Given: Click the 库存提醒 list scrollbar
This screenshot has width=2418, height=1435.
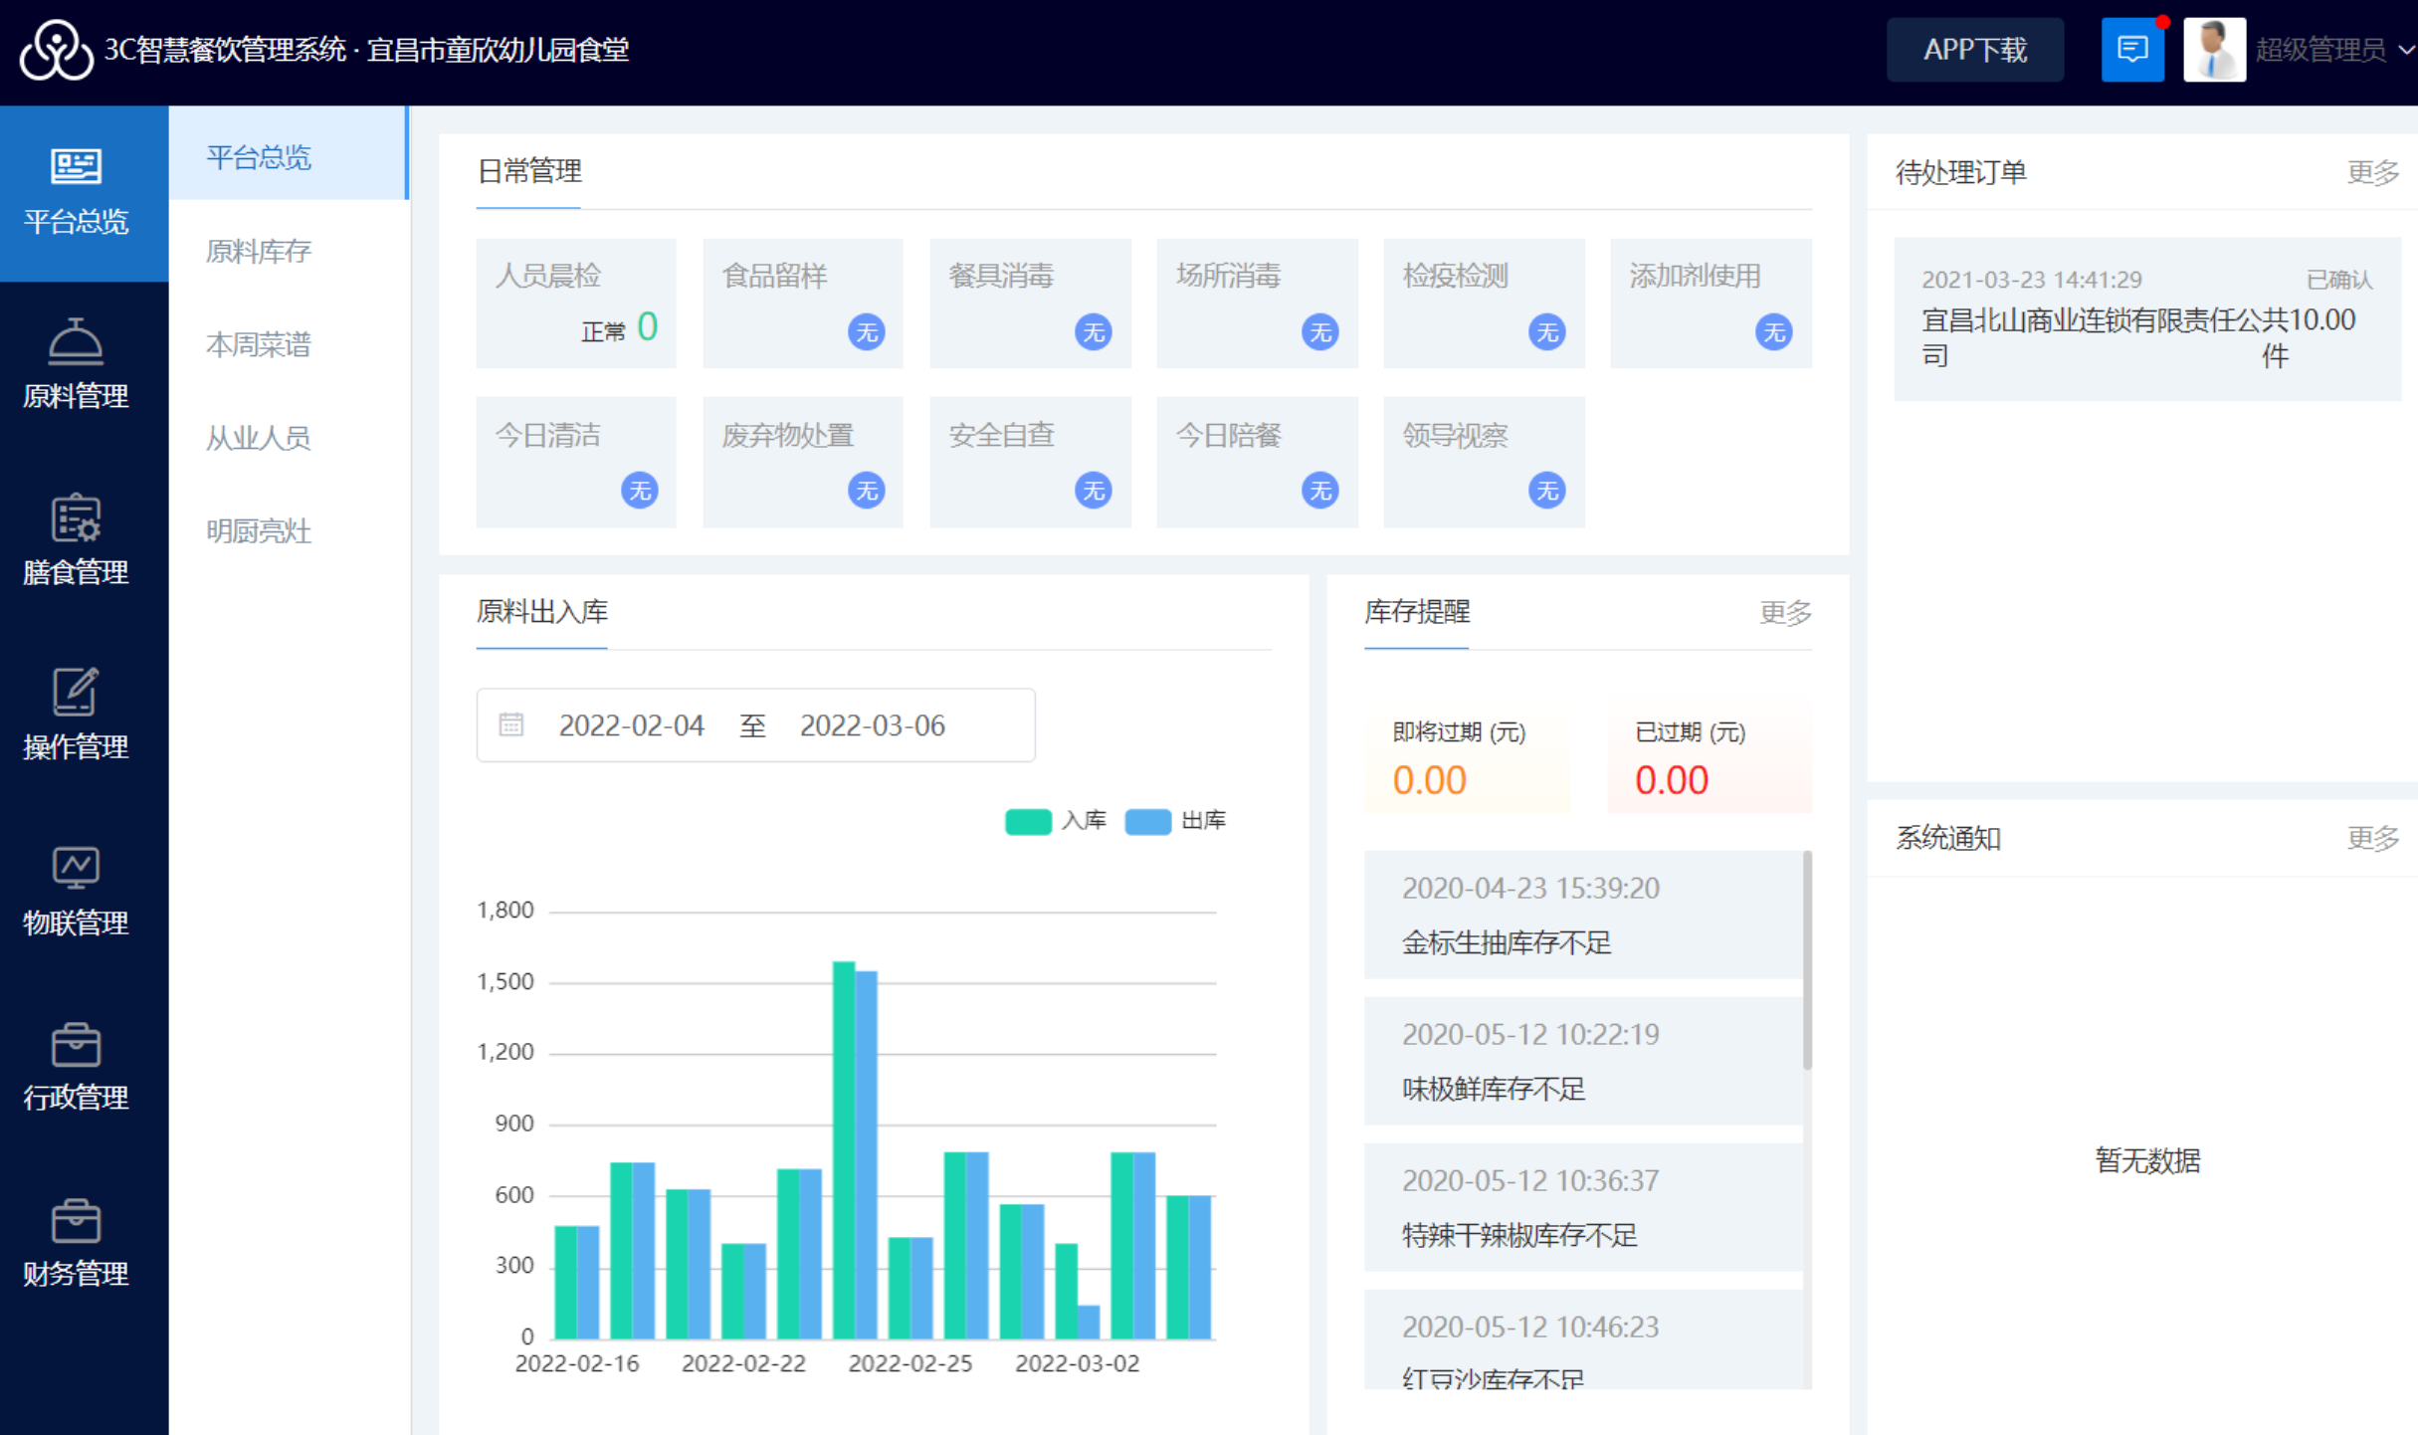Looking at the screenshot, I should click(x=1807, y=960).
